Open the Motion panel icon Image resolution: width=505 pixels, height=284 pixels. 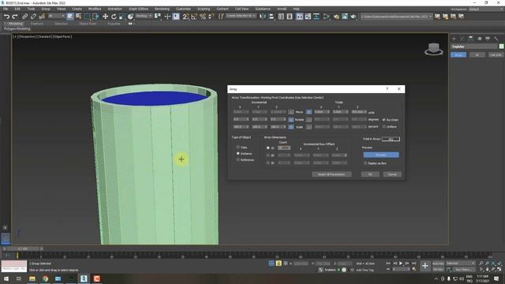click(x=479, y=39)
